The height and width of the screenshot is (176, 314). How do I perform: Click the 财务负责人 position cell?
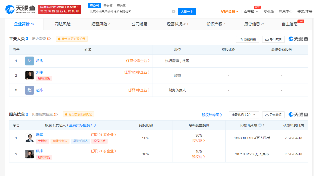(x=177, y=90)
